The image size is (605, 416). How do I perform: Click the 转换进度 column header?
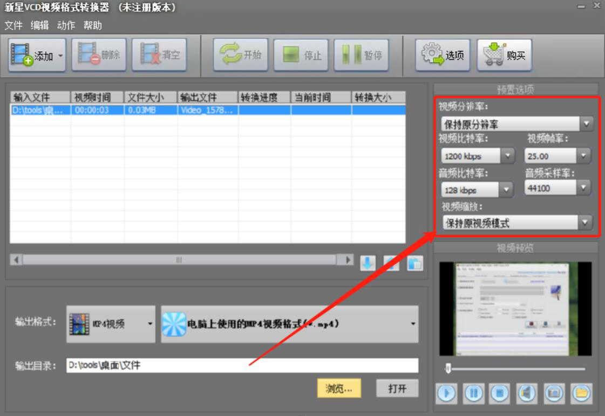(264, 97)
